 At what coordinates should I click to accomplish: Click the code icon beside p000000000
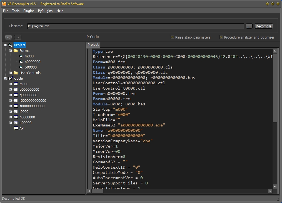(x=16, y=89)
